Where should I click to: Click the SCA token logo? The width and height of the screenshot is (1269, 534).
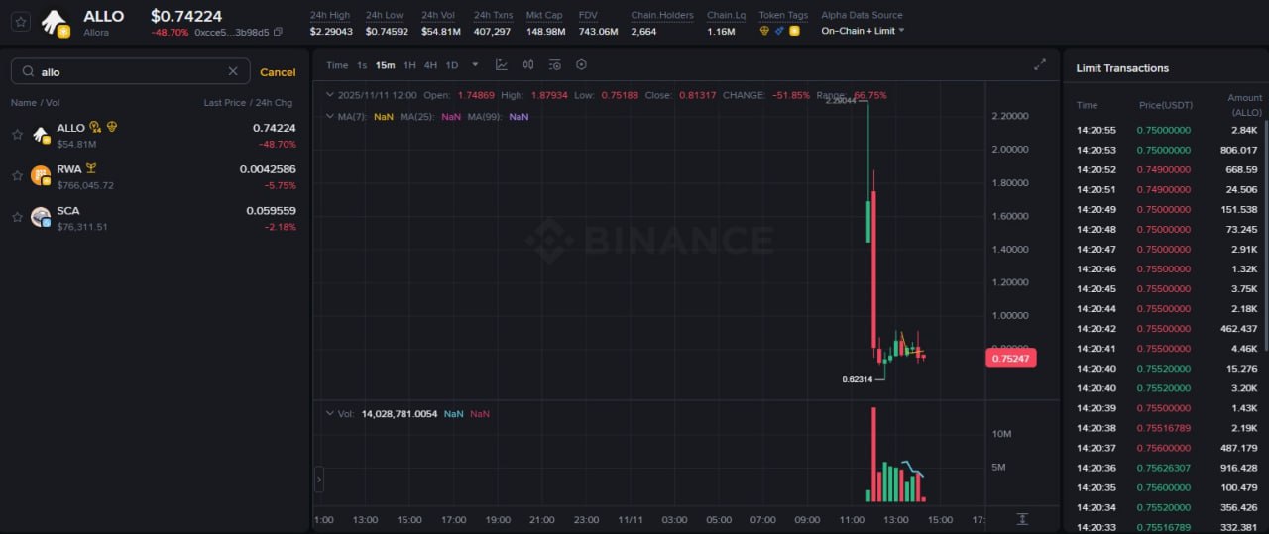(x=41, y=218)
